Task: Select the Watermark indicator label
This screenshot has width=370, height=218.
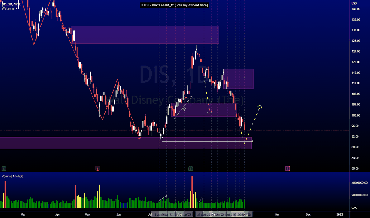Action: [x=10, y=8]
